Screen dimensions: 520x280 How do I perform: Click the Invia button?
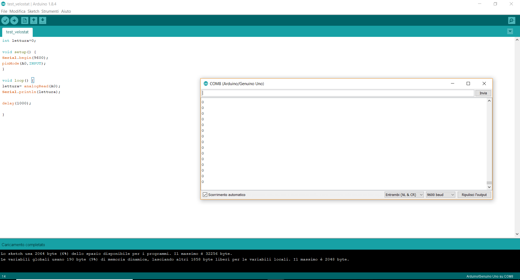tap(483, 93)
